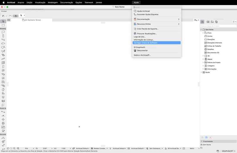Screen dimensions: 237x153
Task: Expand the Ajuda tree item in navigator
Action: tap(201, 72)
